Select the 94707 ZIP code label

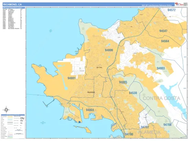(x=145, y=127)
